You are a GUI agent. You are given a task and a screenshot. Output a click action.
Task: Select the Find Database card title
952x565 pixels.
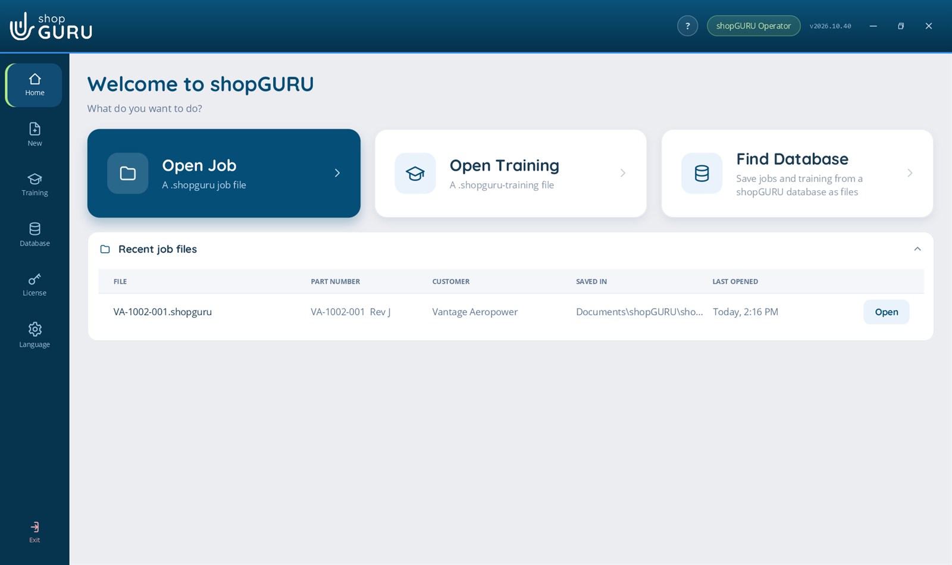(x=792, y=159)
